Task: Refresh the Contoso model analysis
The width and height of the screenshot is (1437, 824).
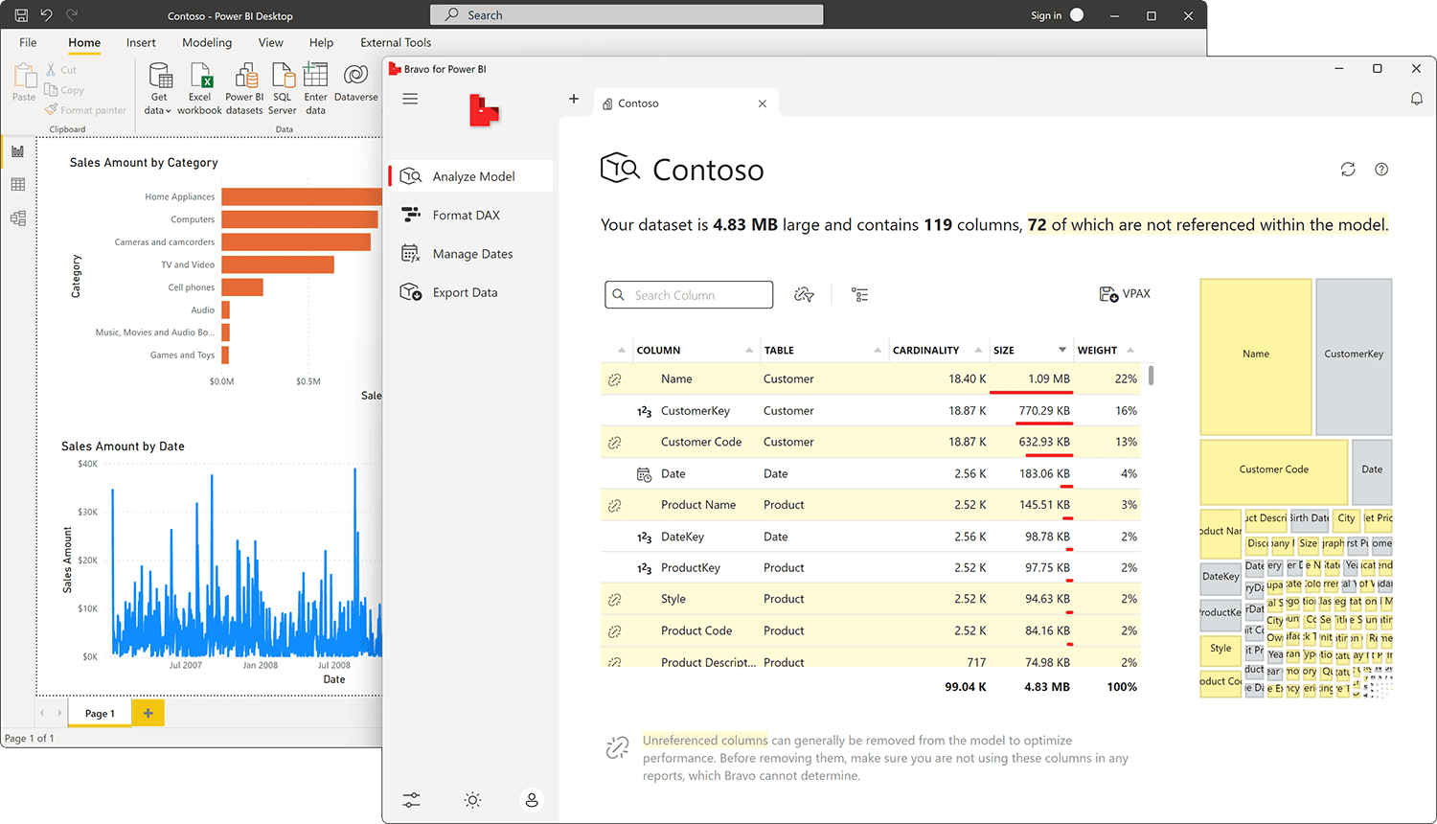Action: [1348, 169]
